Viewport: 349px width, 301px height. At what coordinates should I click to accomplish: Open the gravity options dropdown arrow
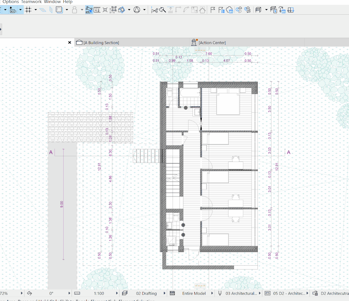point(82,10)
